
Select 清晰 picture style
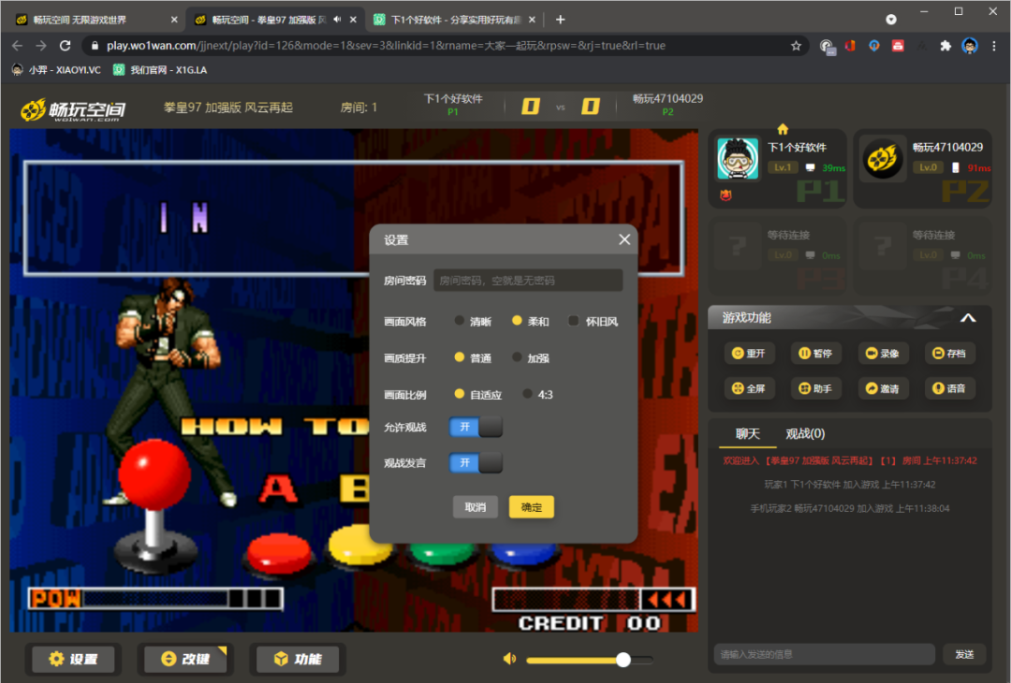(474, 321)
